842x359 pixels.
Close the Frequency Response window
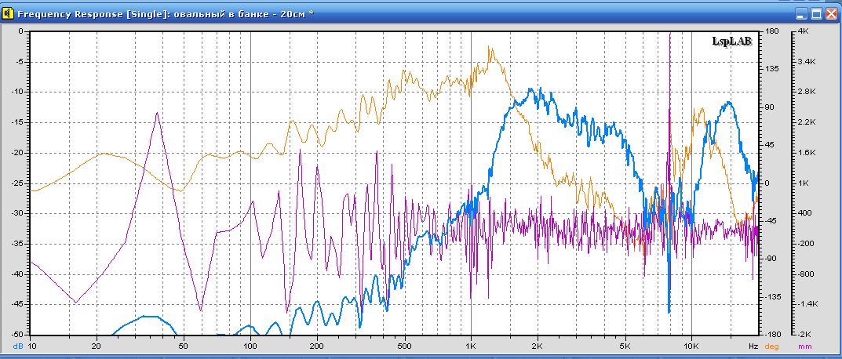click(x=831, y=14)
